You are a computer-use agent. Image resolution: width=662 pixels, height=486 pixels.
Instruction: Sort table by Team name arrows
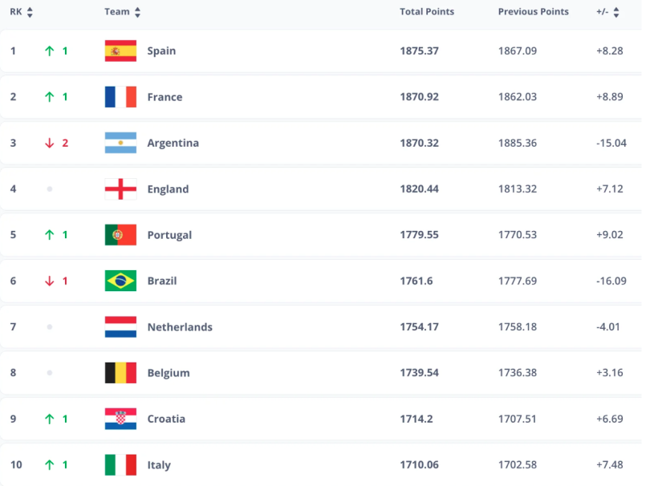pos(137,12)
